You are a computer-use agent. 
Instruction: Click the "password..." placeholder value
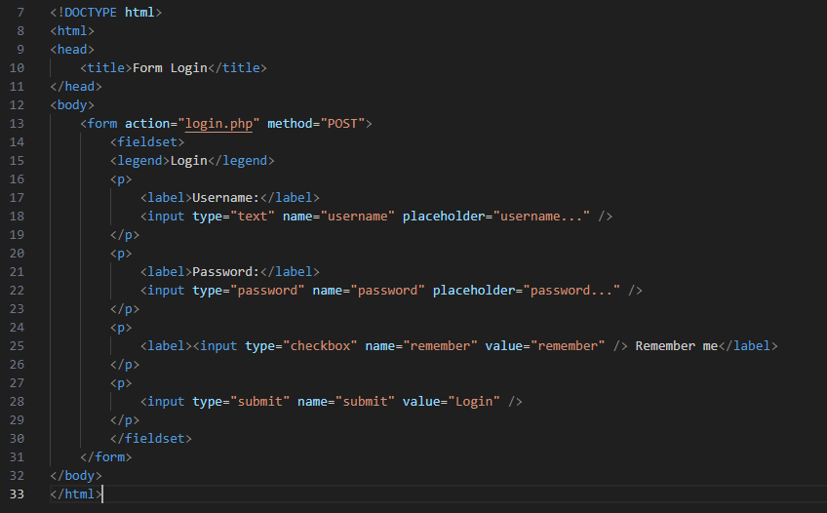[571, 291]
